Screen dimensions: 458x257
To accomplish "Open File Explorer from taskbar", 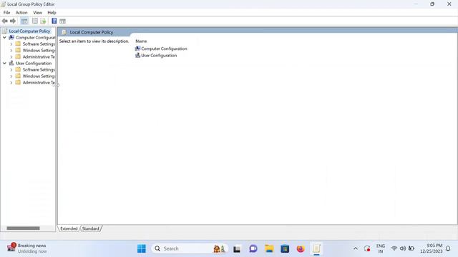I will [269, 248].
